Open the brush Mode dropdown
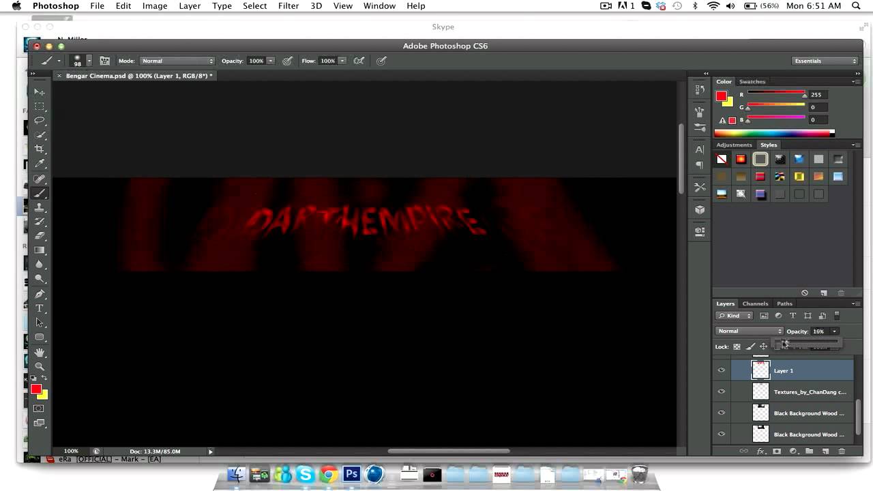 (x=178, y=61)
